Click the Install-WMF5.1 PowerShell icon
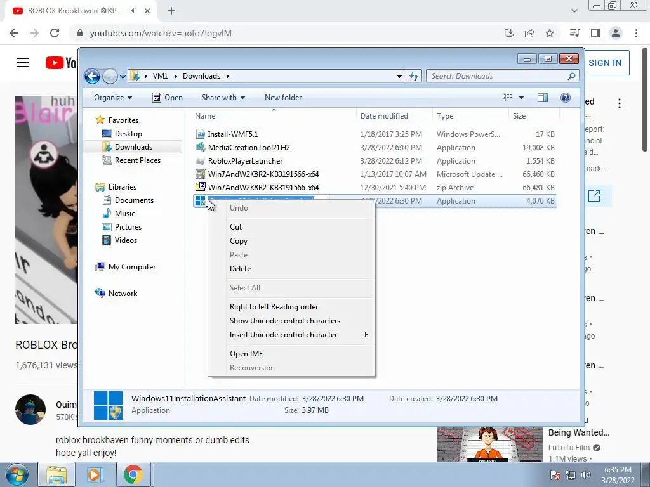 (x=201, y=134)
